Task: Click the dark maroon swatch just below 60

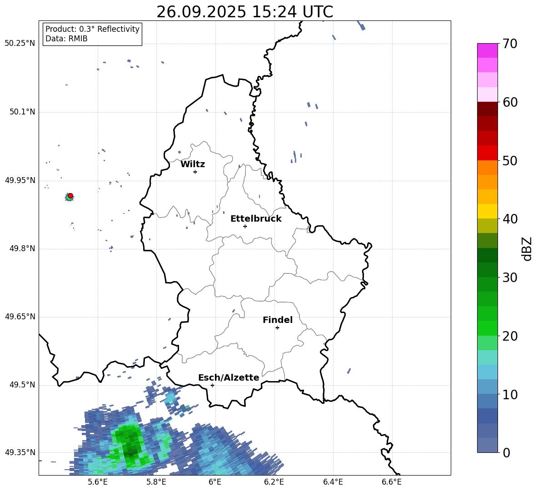Action: [487, 109]
